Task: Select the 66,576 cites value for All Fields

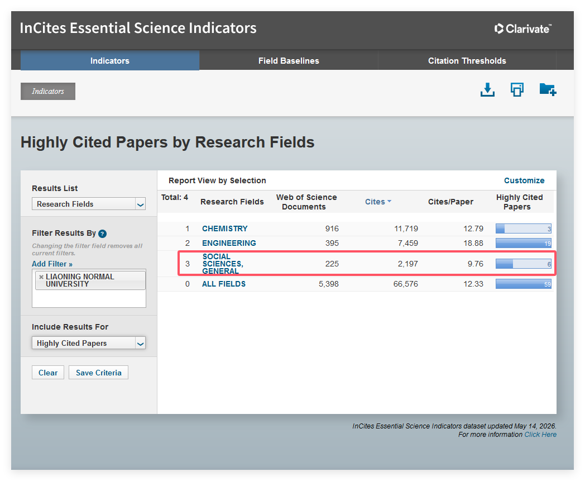Action: [406, 284]
